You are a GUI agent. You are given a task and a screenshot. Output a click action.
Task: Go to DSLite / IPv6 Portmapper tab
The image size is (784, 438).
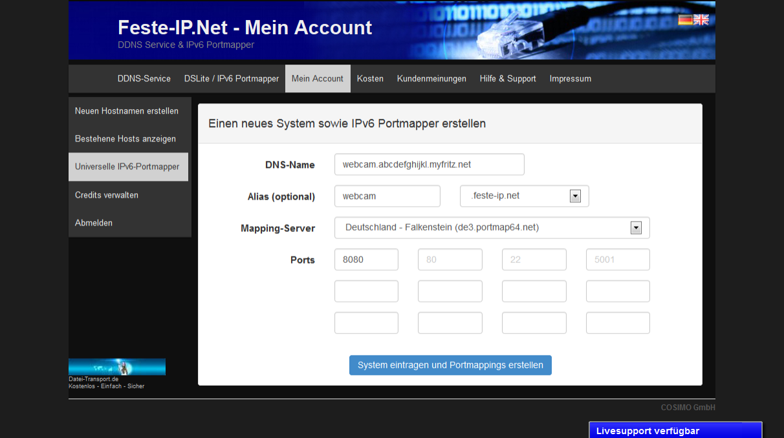pos(232,79)
